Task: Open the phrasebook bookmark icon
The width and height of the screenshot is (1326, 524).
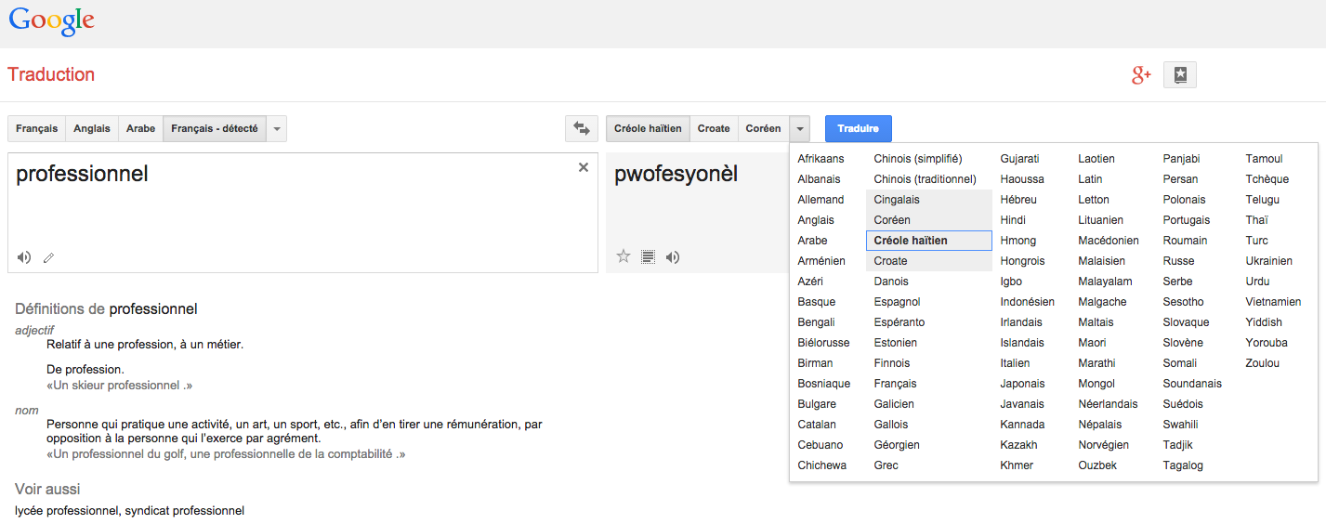Action: pos(1180,75)
